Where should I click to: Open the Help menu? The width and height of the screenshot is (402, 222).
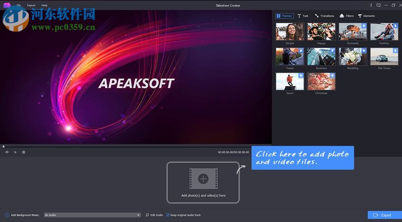click(44, 5)
